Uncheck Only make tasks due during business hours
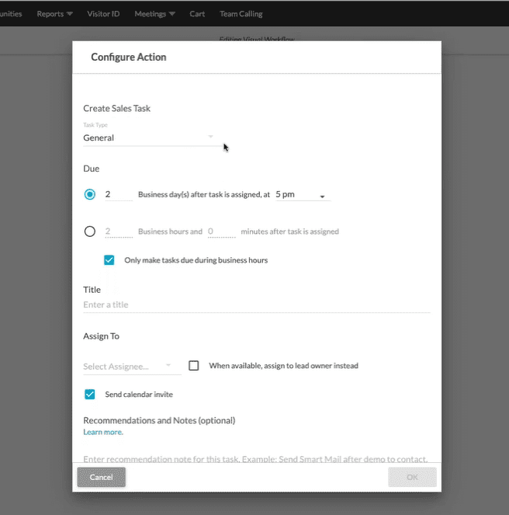509x515 pixels. (x=109, y=260)
